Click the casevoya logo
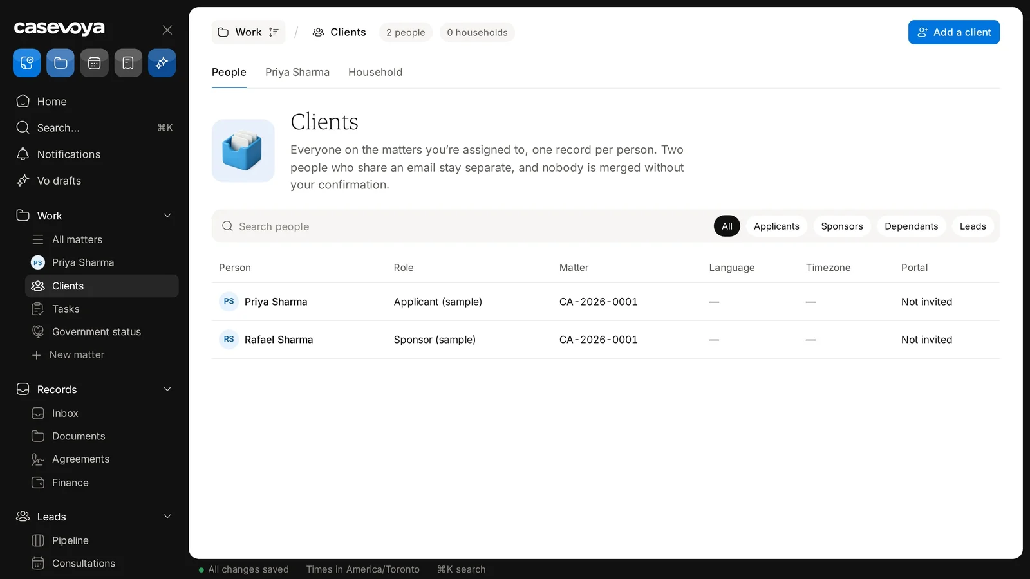 (59, 28)
